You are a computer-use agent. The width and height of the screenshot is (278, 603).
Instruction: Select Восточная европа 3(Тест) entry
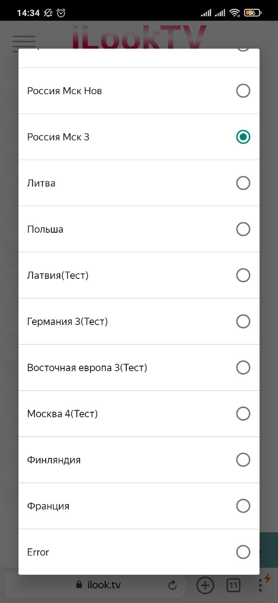[139, 368]
